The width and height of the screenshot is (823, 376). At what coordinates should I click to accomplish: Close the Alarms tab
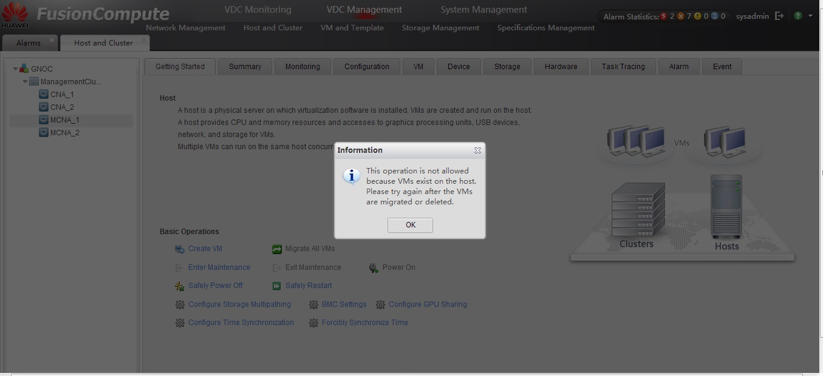[x=52, y=40]
